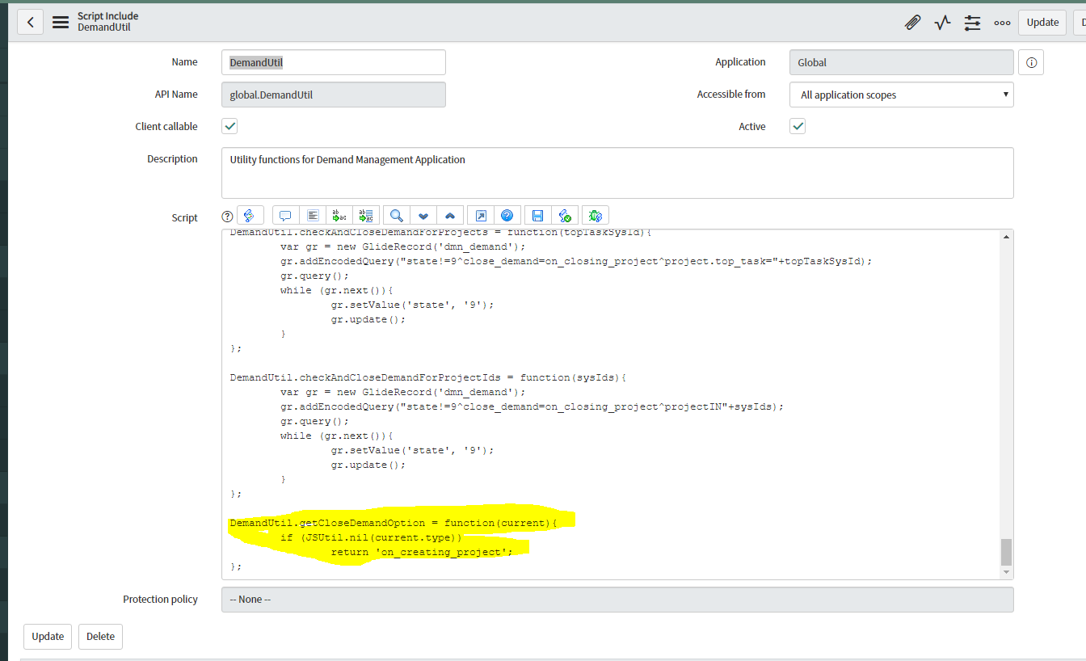
Task: Open script debugger bug icon
Action: pos(596,216)
